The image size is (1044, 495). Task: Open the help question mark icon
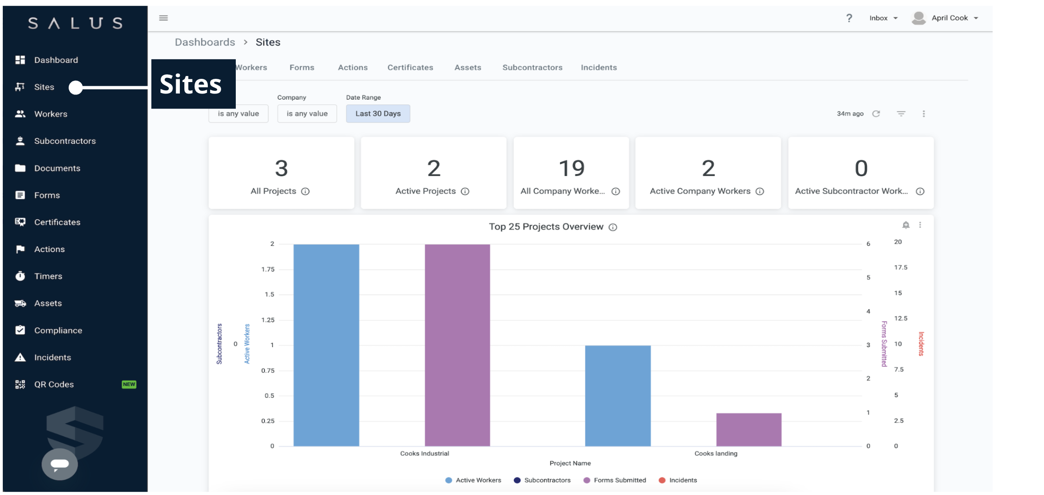(x=849, y=18)
